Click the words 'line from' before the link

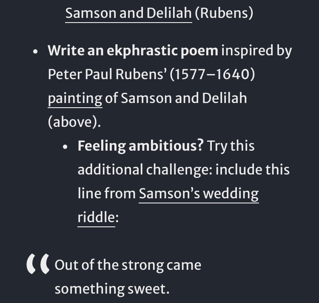click(106, 194)
